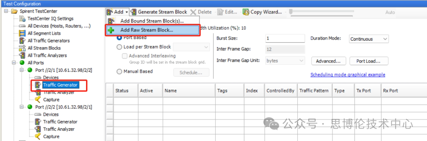Choose the Manual Based scheduling option
The width and height of the screenshot is (427, 141).
tap(119, 71)
